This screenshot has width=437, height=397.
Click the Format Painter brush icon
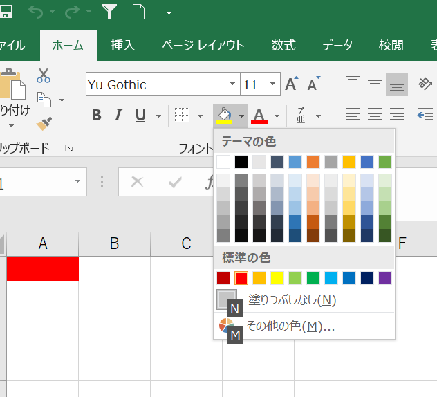point(44,124)
